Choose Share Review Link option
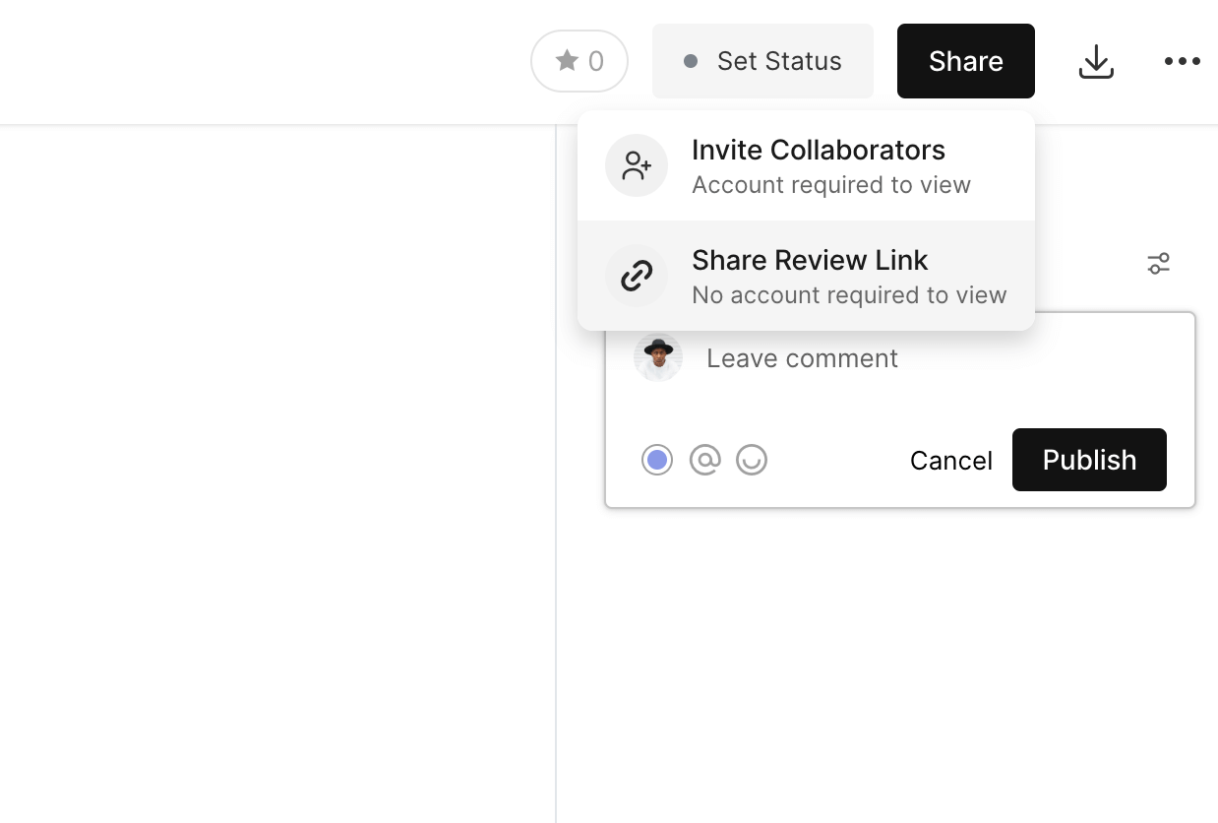The width and height of the screenshot is (1218, 823). point(810,261)
